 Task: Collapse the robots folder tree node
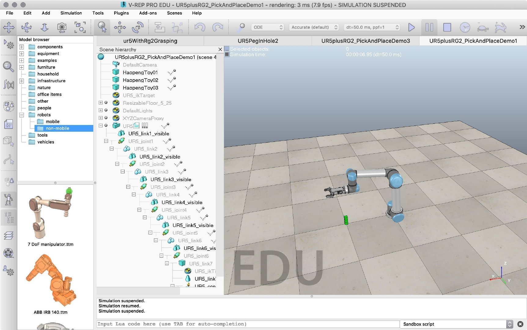[21, 115]
